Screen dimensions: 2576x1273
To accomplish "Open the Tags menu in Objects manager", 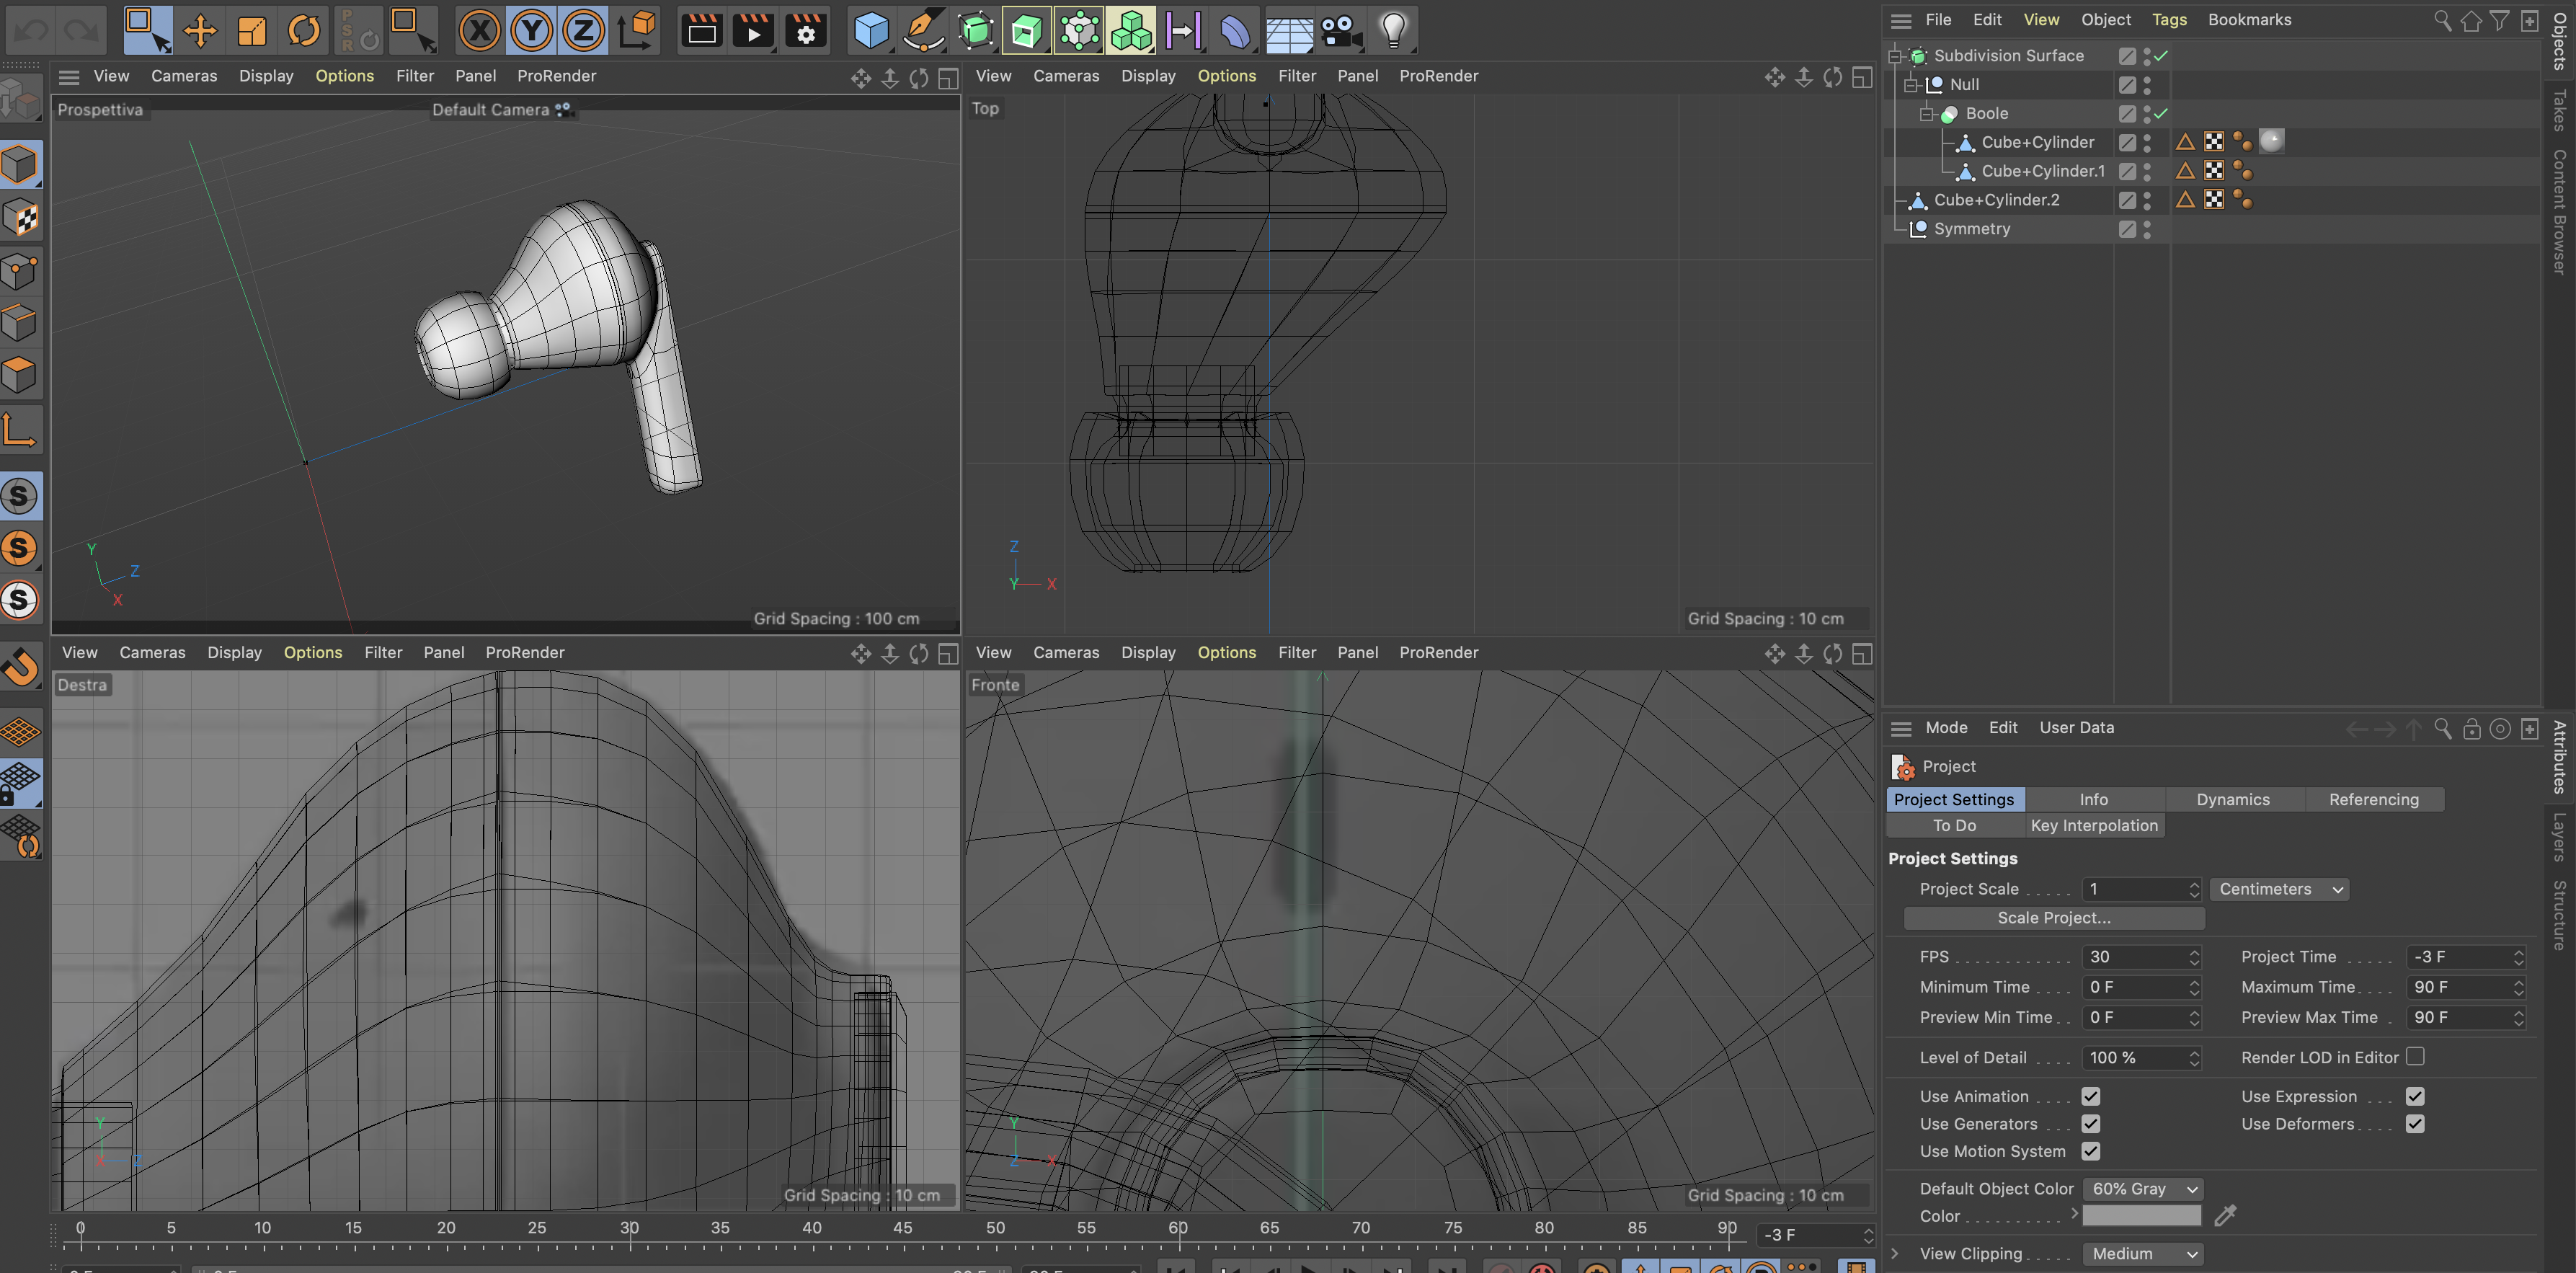I will point(2168,19).
